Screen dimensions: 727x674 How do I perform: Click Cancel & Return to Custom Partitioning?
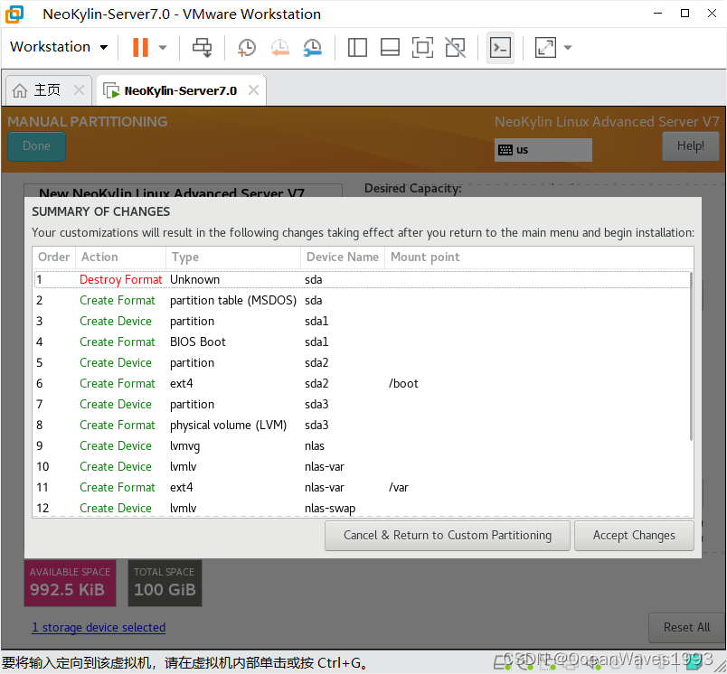[x=448, y=536]
